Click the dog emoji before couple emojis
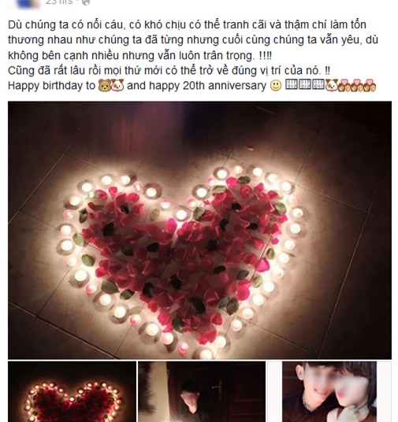This screenshot has height=422, width=398. [331, 86]
